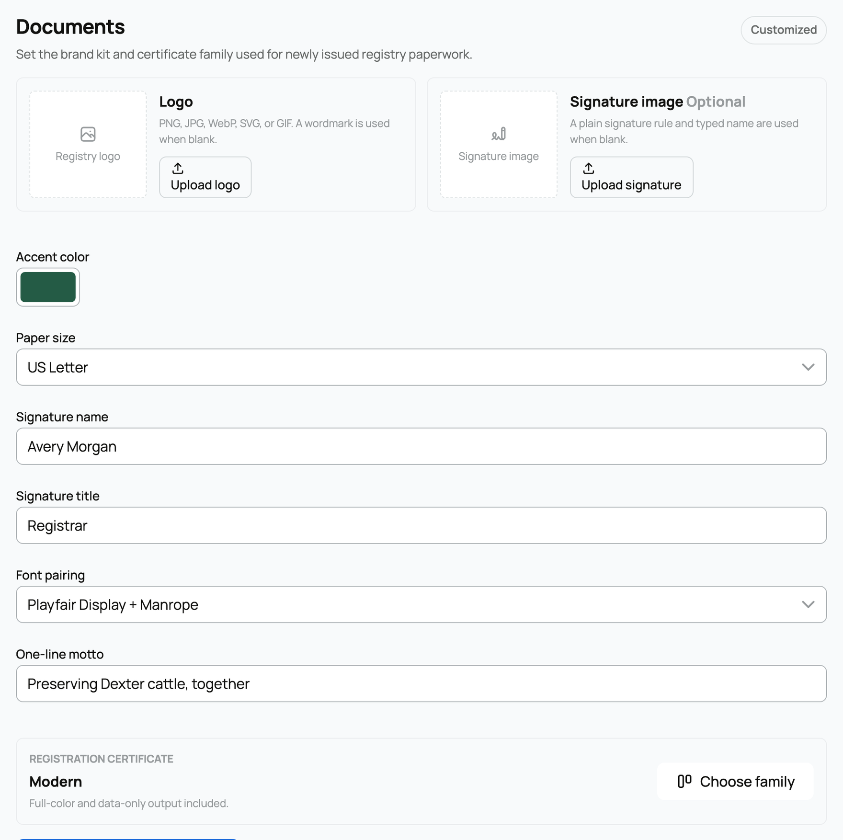
Task: Click the Font pairing label
Action: [x=50, y=575]
